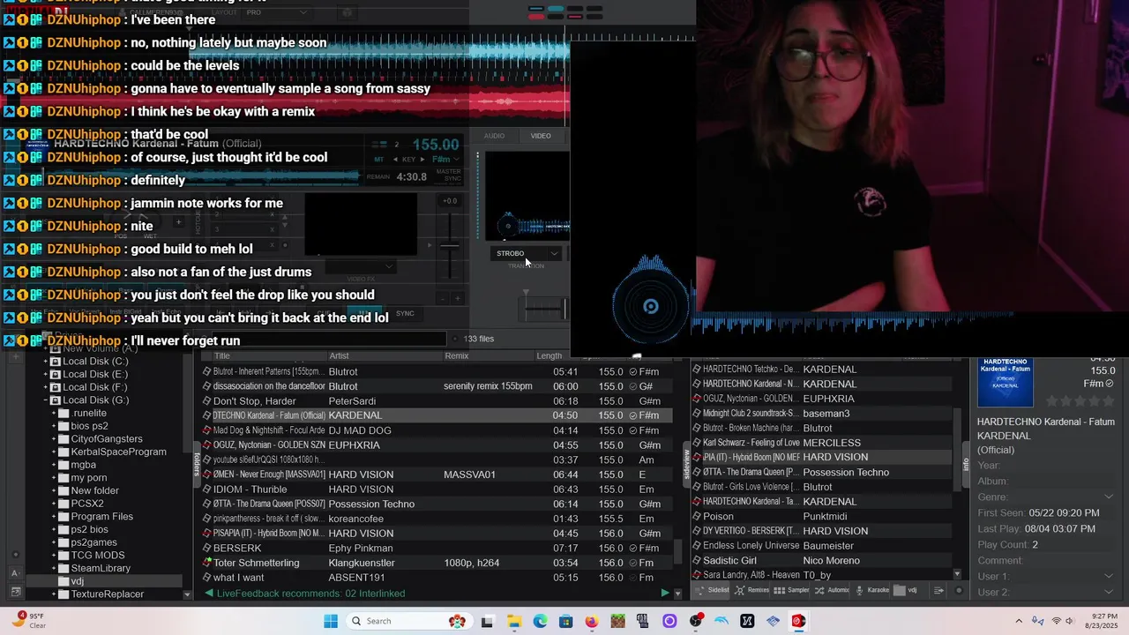
Task: Select the SteamLibrary folder icon
Action: [x=64, y=568]
